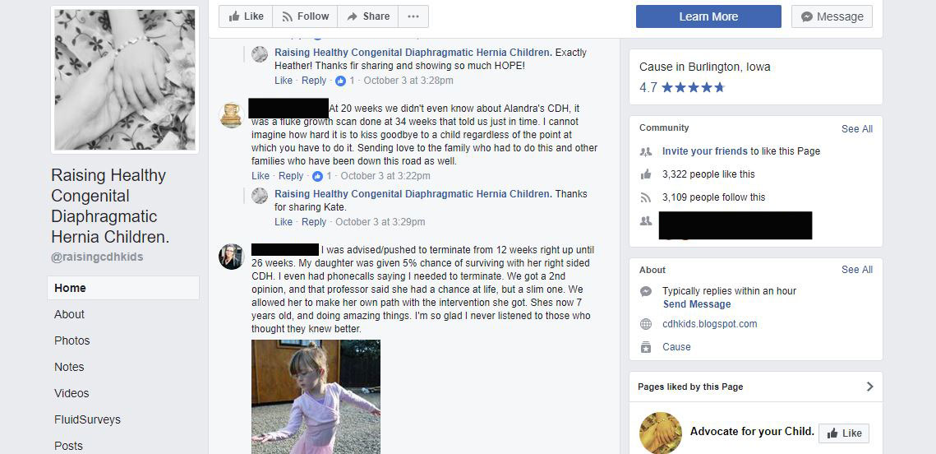Click the Invite your friends link
Viewport: 936px width, 454px height.
[x=704, y=151]
